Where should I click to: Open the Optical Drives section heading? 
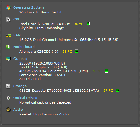(x=25, y=98)
